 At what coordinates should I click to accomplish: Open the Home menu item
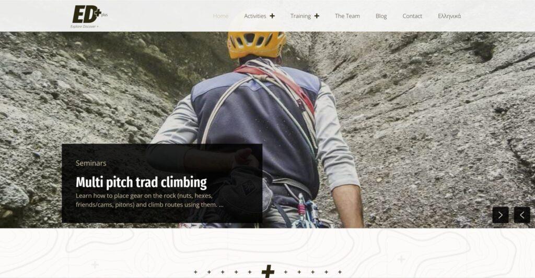coord(220,16)
